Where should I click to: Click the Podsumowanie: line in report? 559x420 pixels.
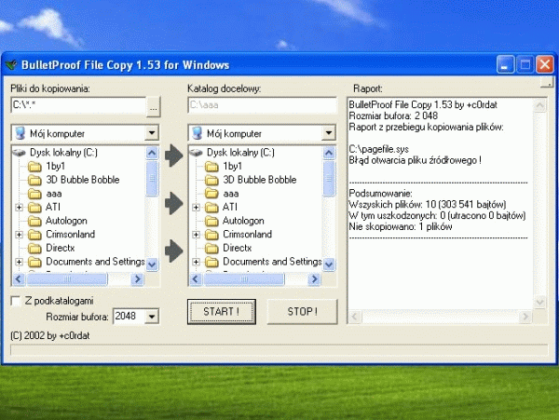(x=380, y=194)
